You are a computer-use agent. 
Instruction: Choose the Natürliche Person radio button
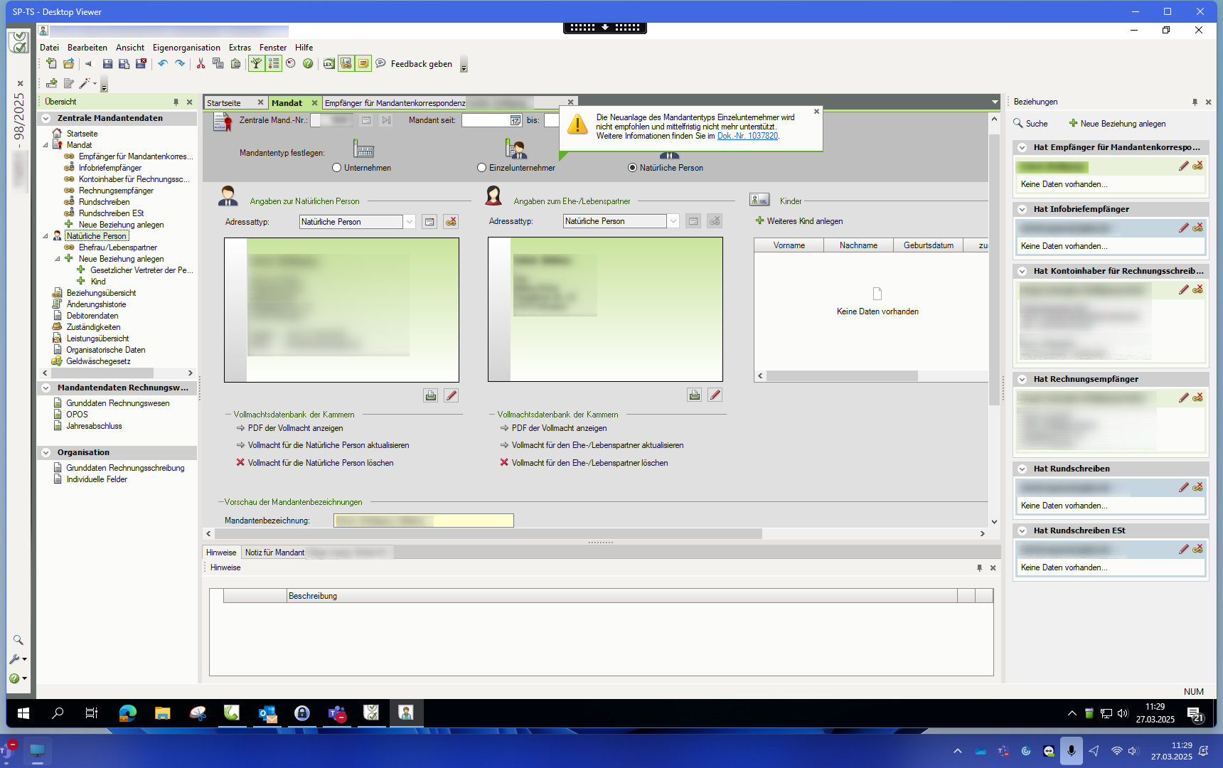click(632, 168)
